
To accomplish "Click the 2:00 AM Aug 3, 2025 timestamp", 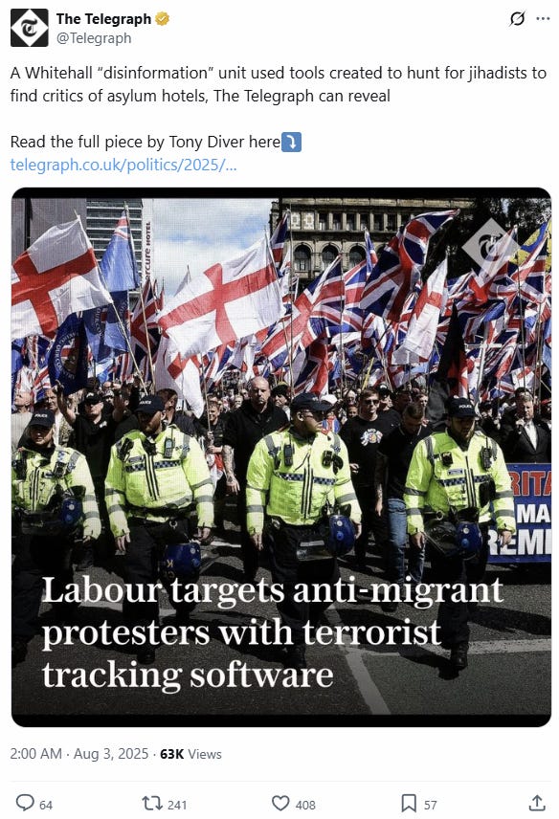I will pyautogui.click(x=79, y=754).
